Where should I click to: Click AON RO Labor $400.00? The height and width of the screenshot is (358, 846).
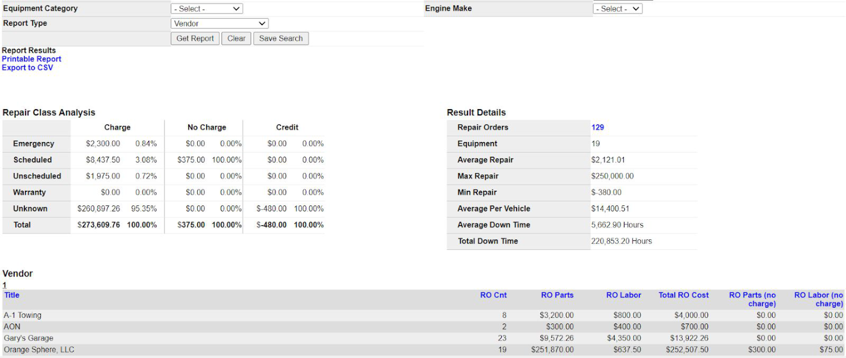pyautogui.click(x=627, y=327)
